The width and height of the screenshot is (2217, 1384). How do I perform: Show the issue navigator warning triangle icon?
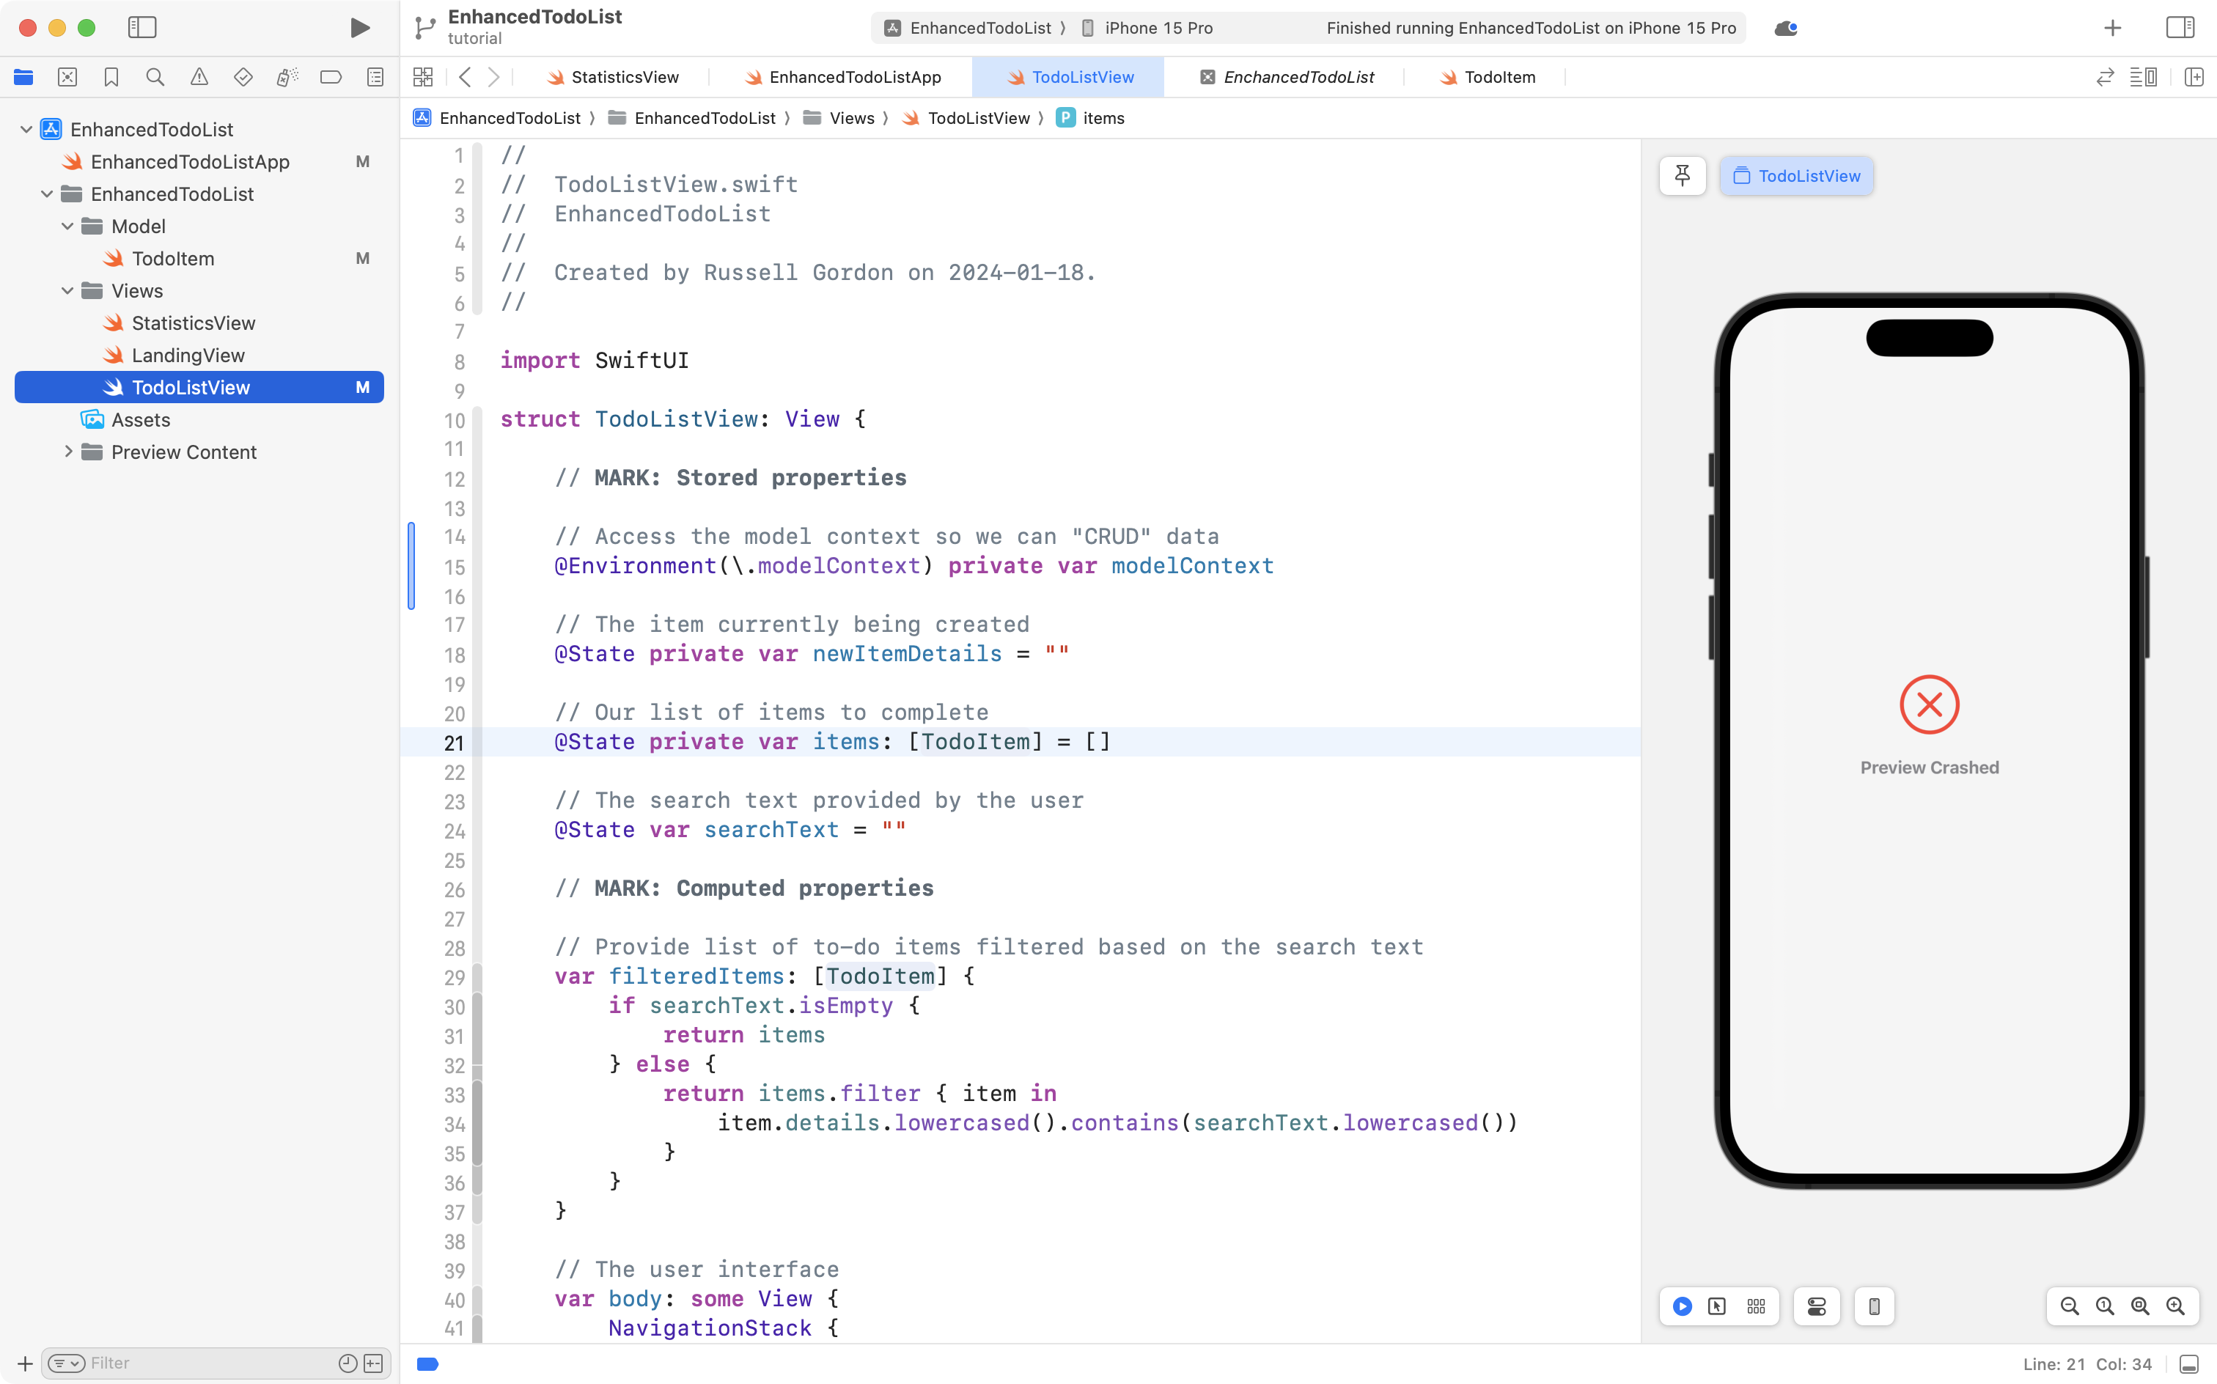(x=199, y=77)
